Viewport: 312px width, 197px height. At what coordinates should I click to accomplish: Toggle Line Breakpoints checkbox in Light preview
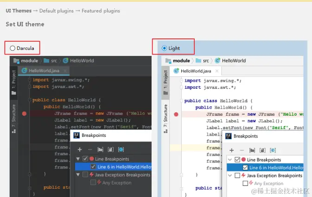pos(237,160)
